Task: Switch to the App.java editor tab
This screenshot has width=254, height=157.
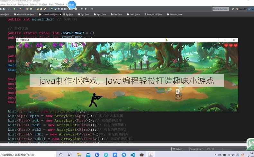Action: pos(100,14)
